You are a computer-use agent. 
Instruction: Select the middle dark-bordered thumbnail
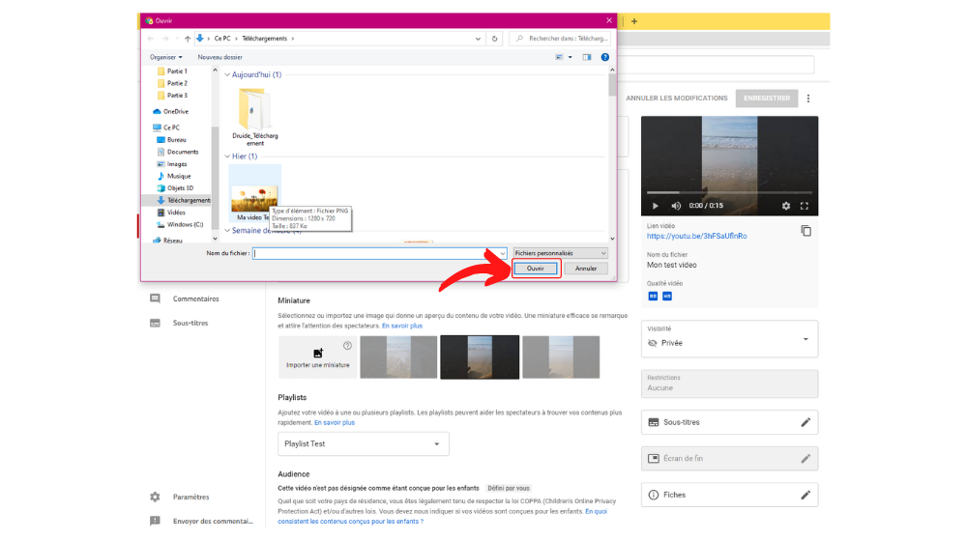480,357
